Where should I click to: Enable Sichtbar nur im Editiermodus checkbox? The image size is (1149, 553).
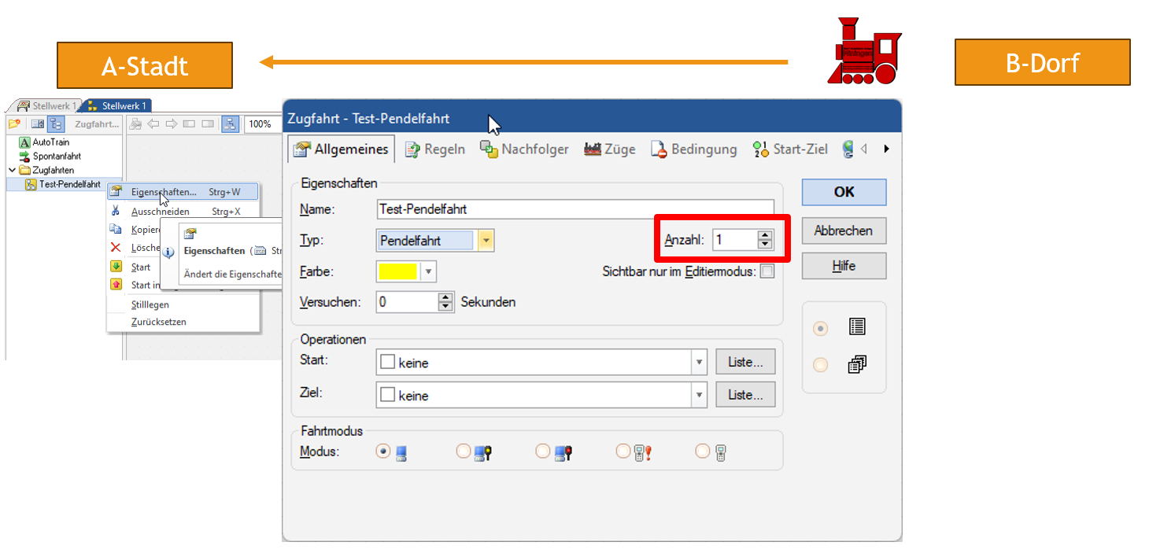(767, 271)
